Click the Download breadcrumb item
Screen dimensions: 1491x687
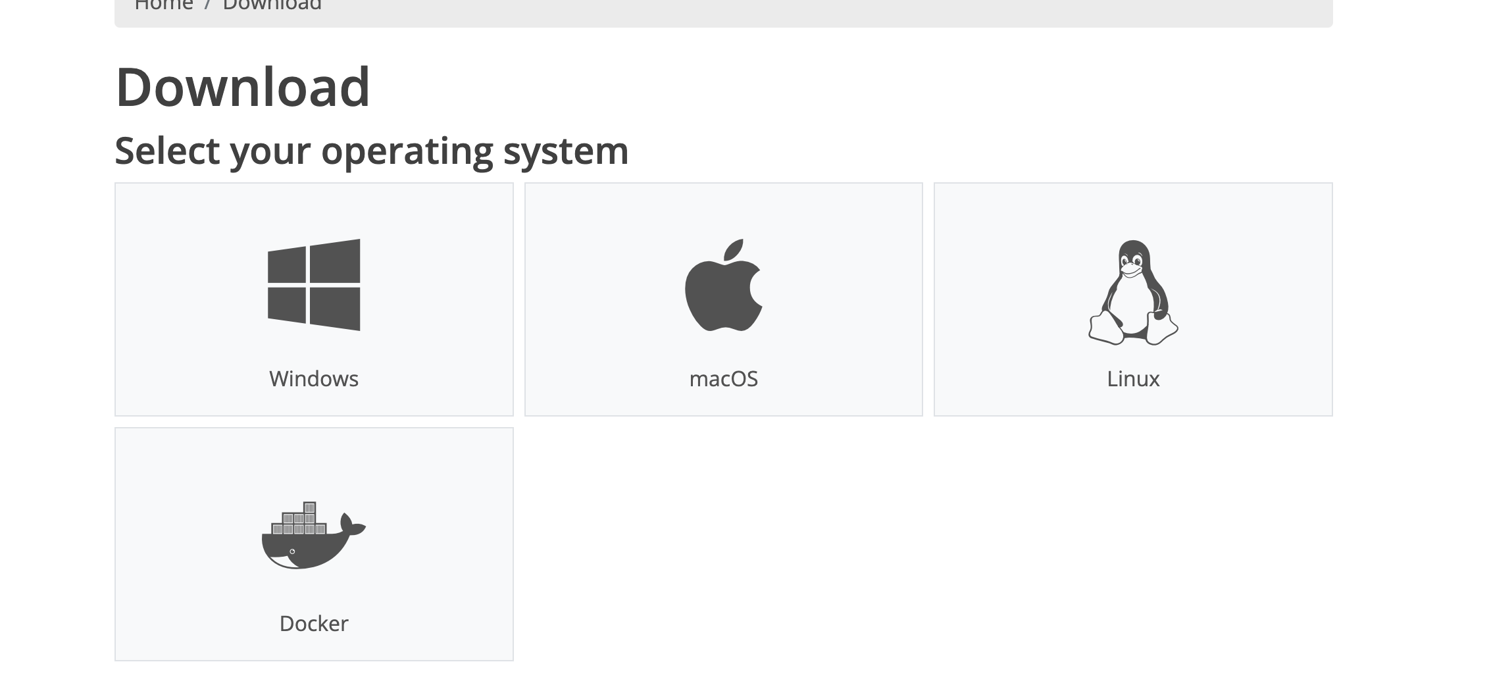click(x=272, y=5)
